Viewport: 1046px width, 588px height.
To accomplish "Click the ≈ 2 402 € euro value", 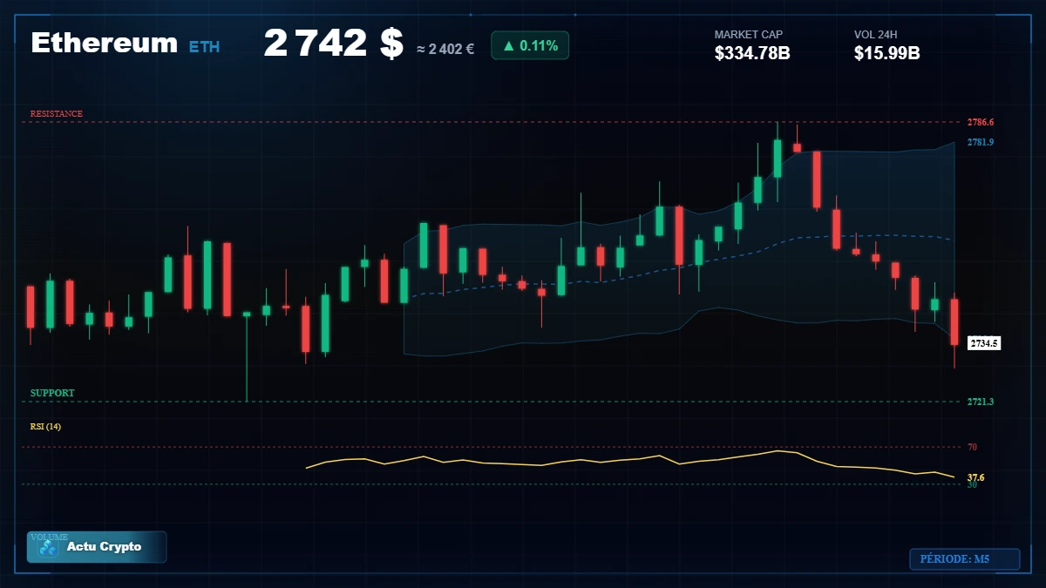I will [x=445, y=49].
